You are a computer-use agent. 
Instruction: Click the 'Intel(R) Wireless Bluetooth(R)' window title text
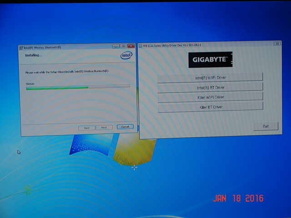coord(42,47)
